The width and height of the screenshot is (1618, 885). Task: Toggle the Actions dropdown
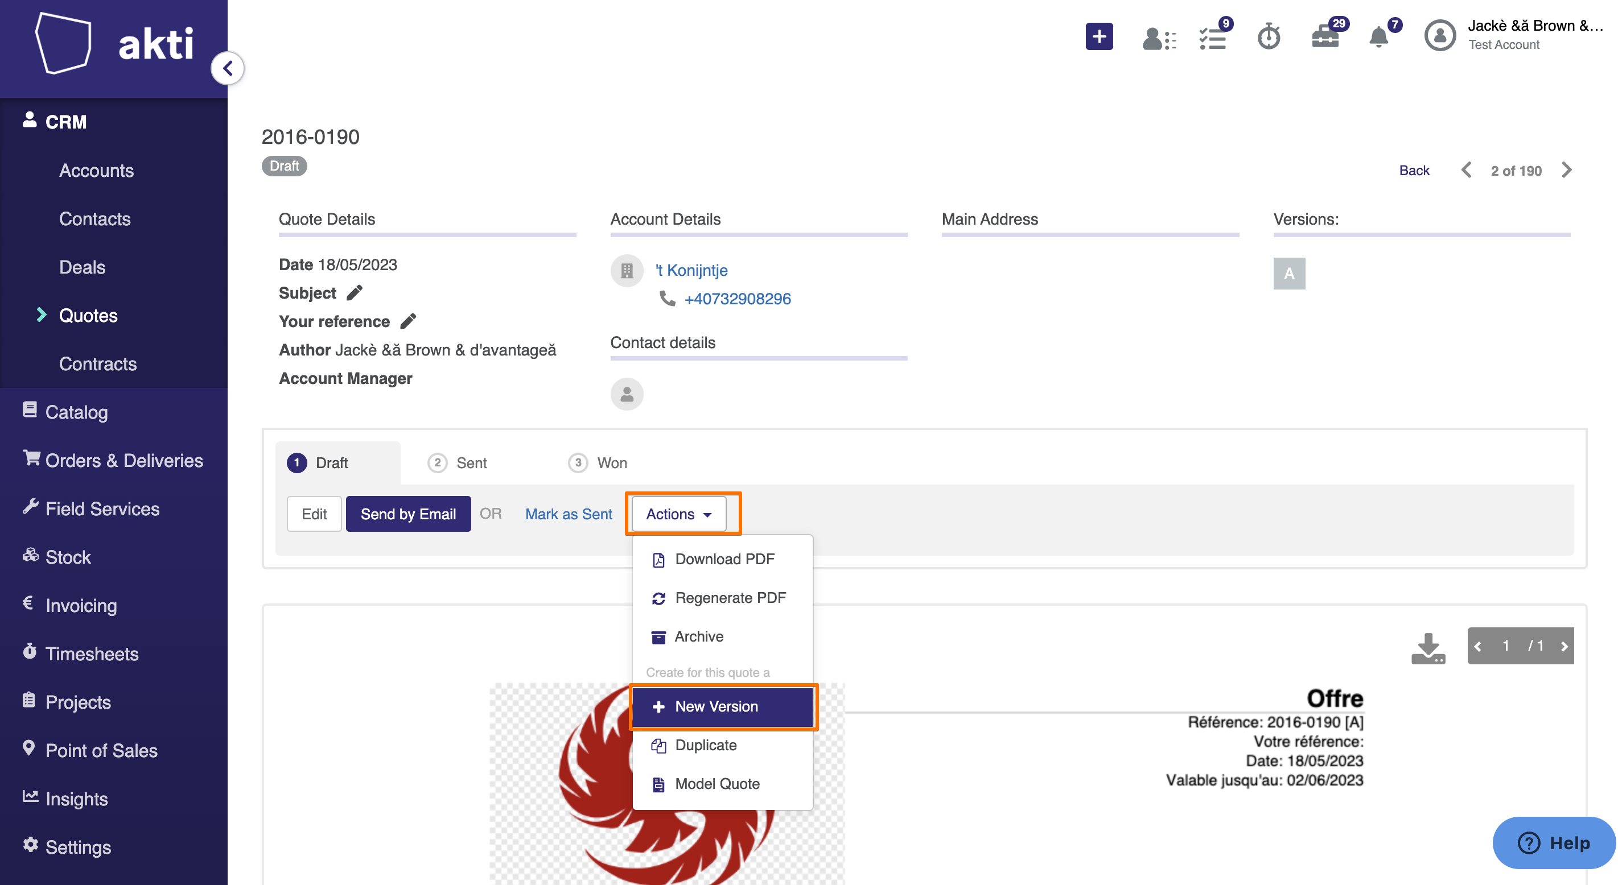click(679, 514)
